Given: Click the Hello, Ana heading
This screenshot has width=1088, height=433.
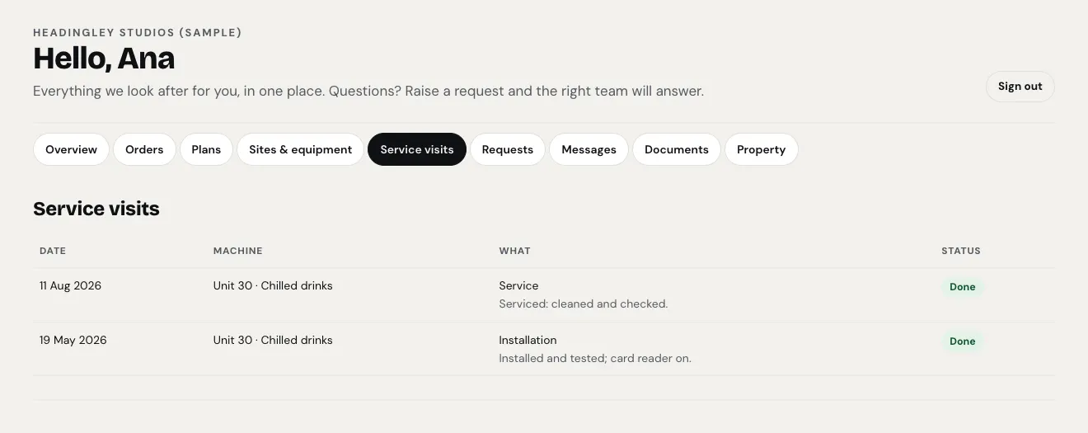Looking at the screenshot, I should point(104,59).
